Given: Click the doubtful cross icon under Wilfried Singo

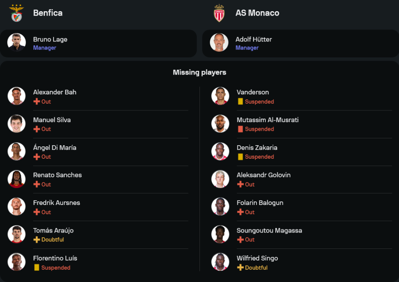Looking at the screenshot, I should (240, 268).
